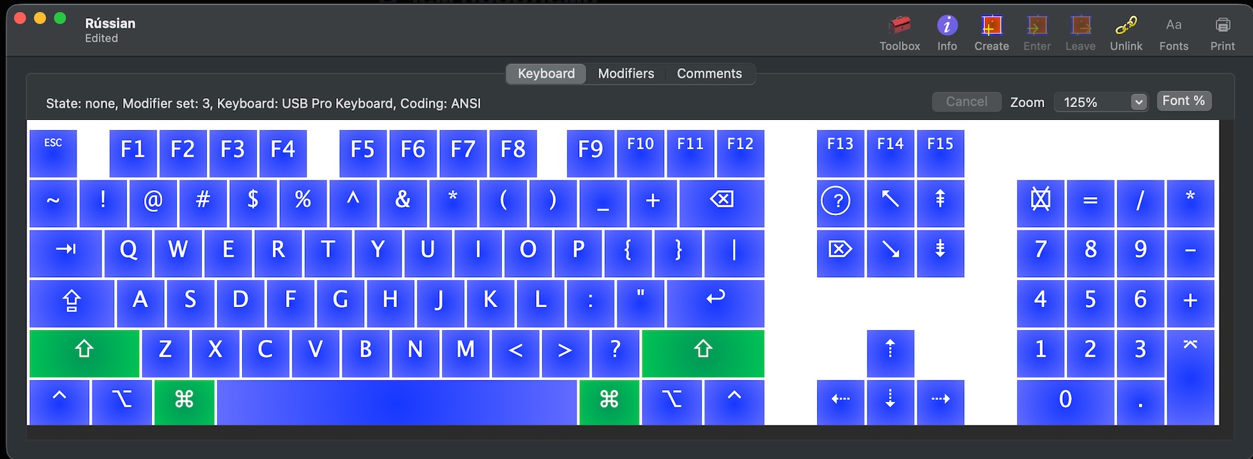This screenshot has height=459, width=1253.
Task: Click the space bar key
Action: (x=397, y=402)
